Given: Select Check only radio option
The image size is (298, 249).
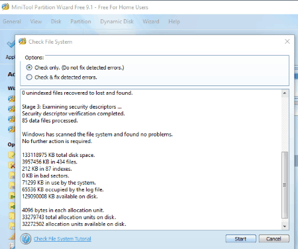Looking at the screenshot, I should coord(29,68).
